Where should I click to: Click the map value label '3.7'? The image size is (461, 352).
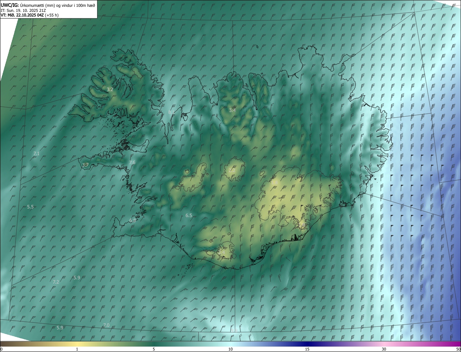(x=85, y=165)
